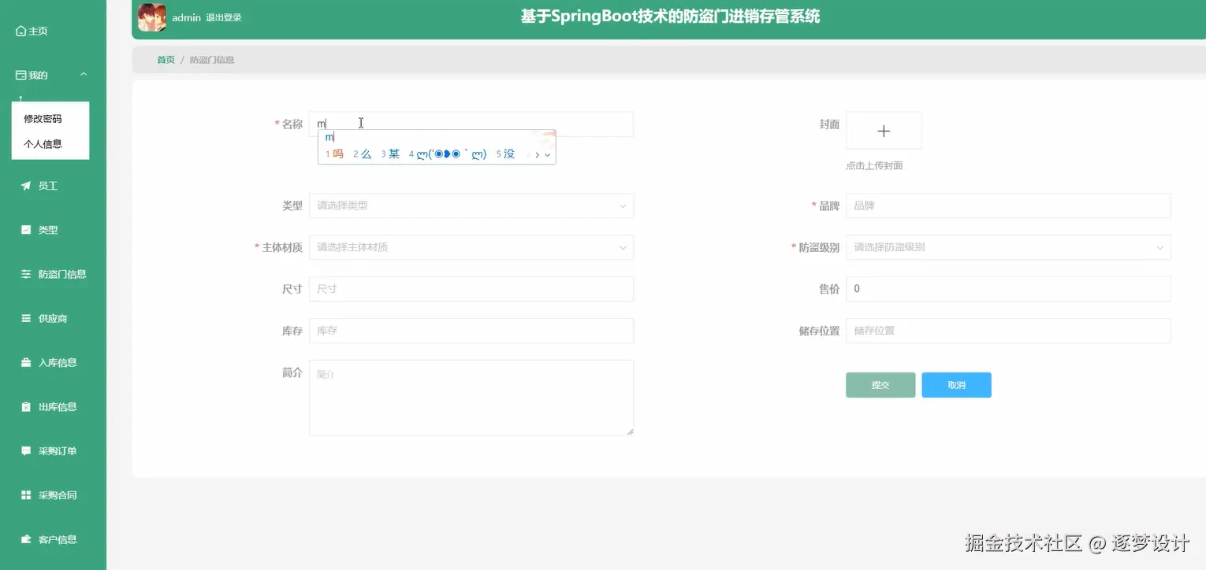Image resolution: width=1206 pixels, height=570 pixels.
Task: Click the 提交 submit button
Action: [x=880, y=385]
